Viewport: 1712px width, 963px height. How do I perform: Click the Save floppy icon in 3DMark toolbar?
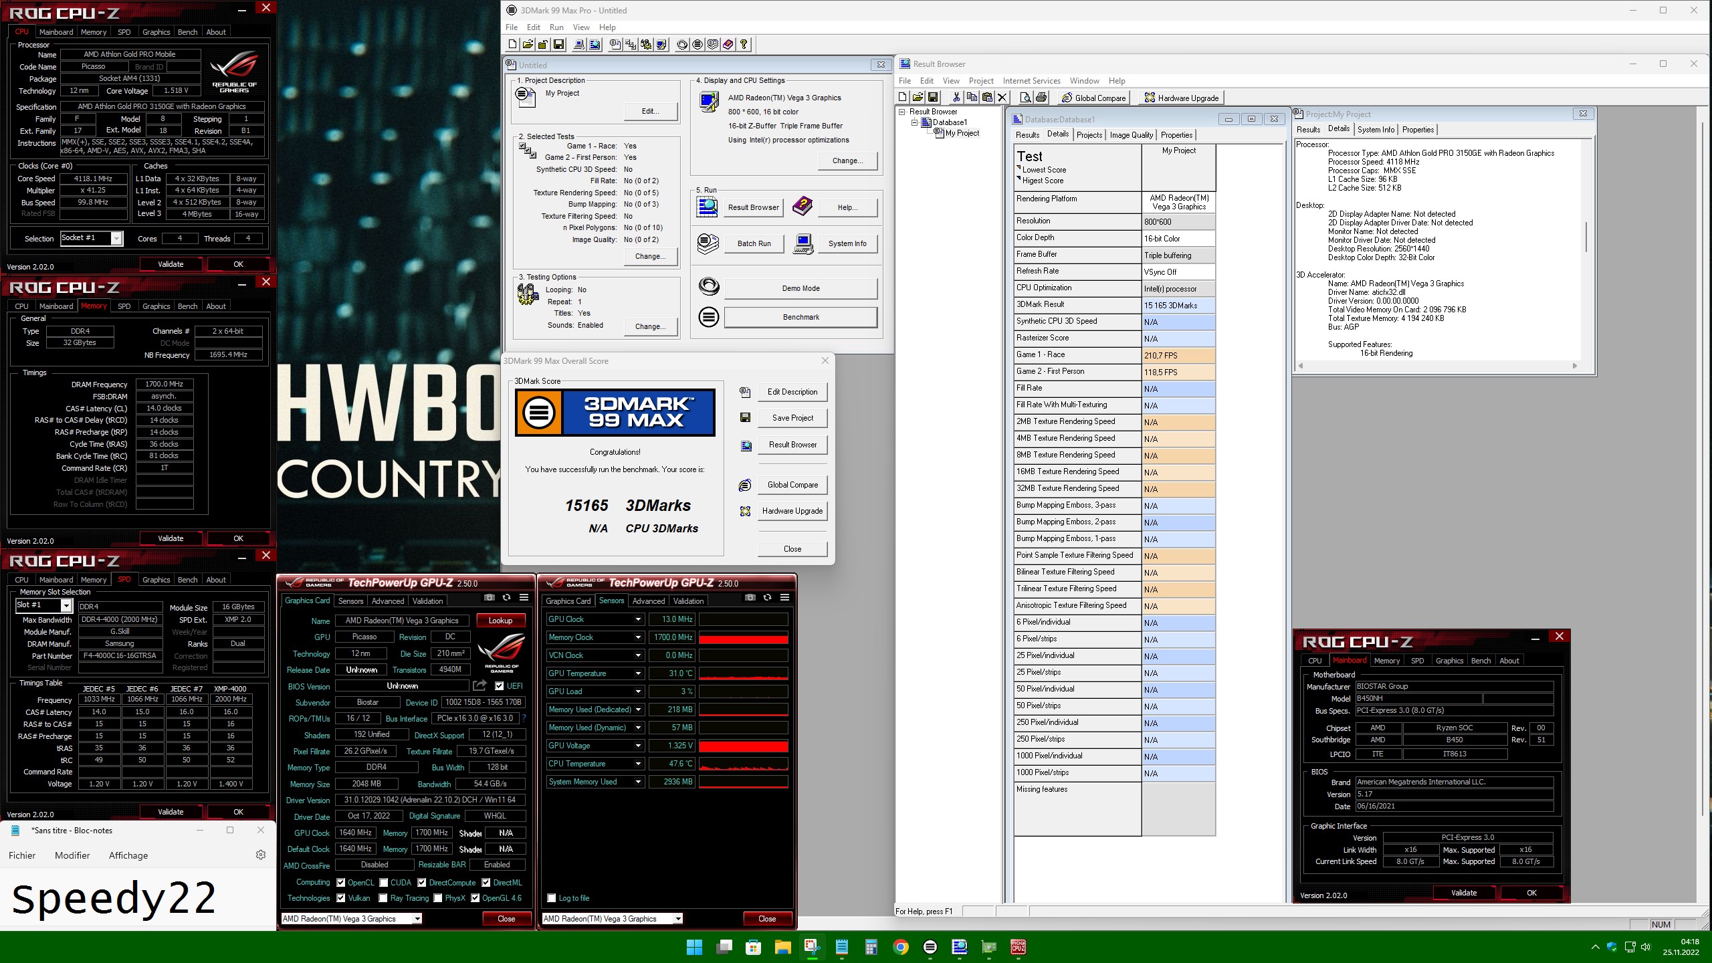coord(558,45)
